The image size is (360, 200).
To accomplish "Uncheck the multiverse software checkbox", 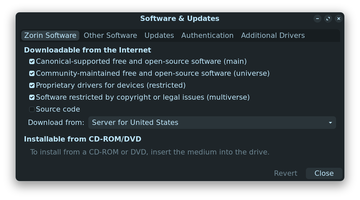I will tap(32, 97).
